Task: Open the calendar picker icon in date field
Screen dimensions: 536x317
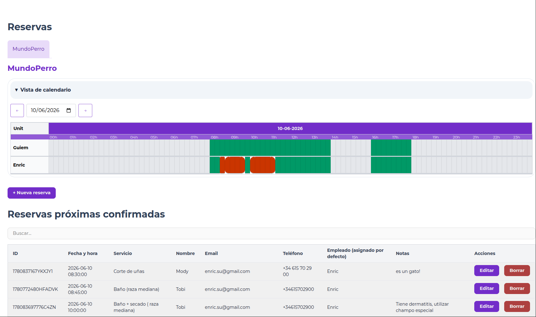Action: pos(69,110)
